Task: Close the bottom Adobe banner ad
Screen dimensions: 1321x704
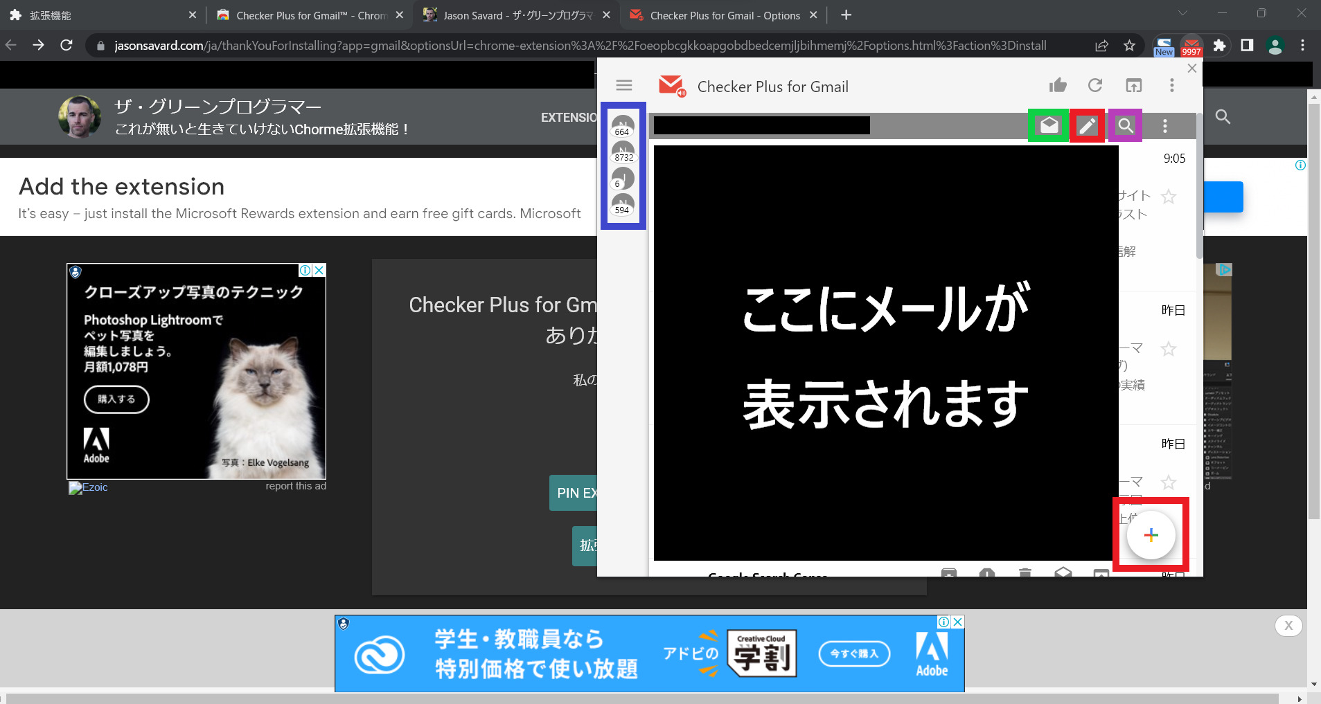Action: coord(958,622)
